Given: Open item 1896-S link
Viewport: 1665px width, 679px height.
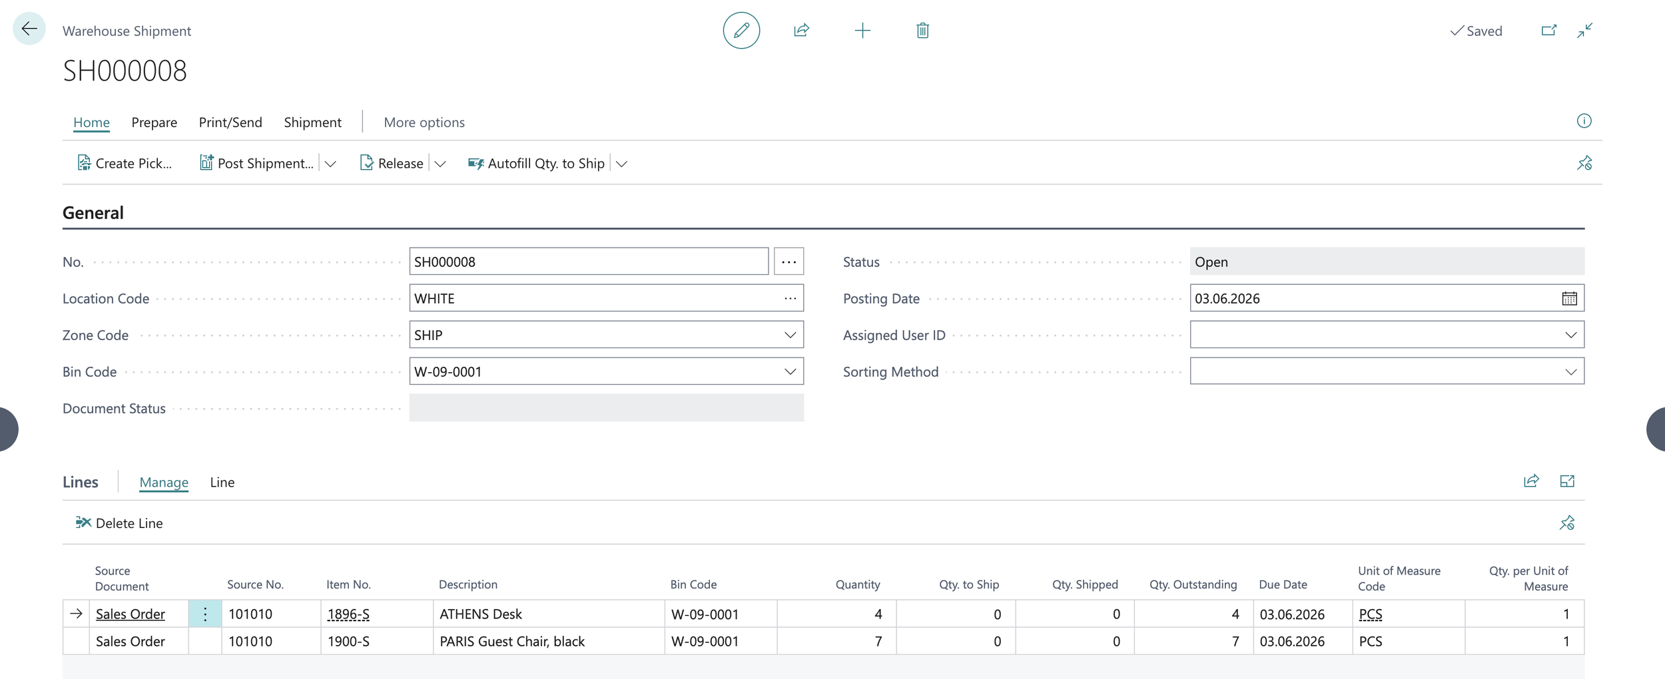Looking at the screenshot, I should [348, 614].
